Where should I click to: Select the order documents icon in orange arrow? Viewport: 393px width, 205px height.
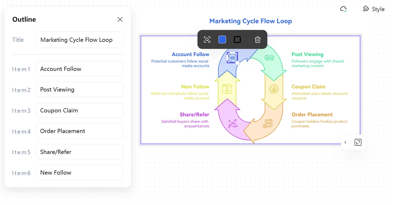coord(268,124)
